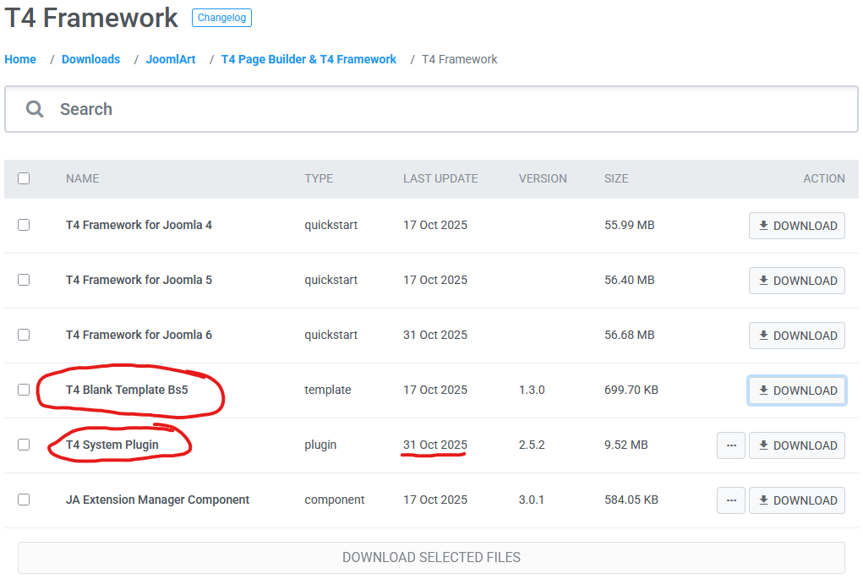Download T4 Framework for Joomla 6
Viewport: 863px width, 579px height.
coord(797,336)
